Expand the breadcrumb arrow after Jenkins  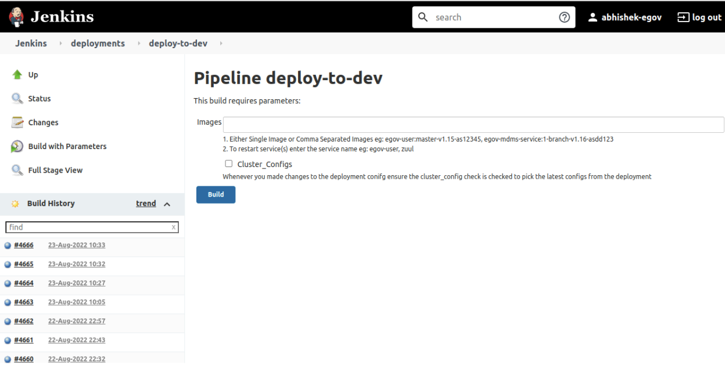(61, 44)
